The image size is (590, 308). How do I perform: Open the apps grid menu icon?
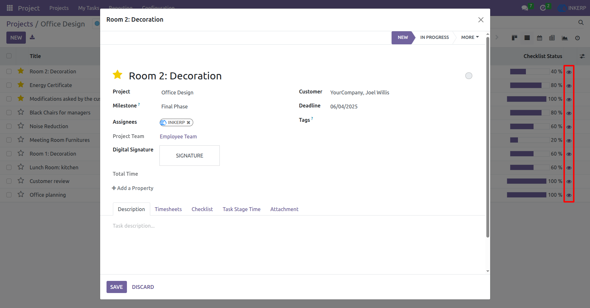[10, 8]
